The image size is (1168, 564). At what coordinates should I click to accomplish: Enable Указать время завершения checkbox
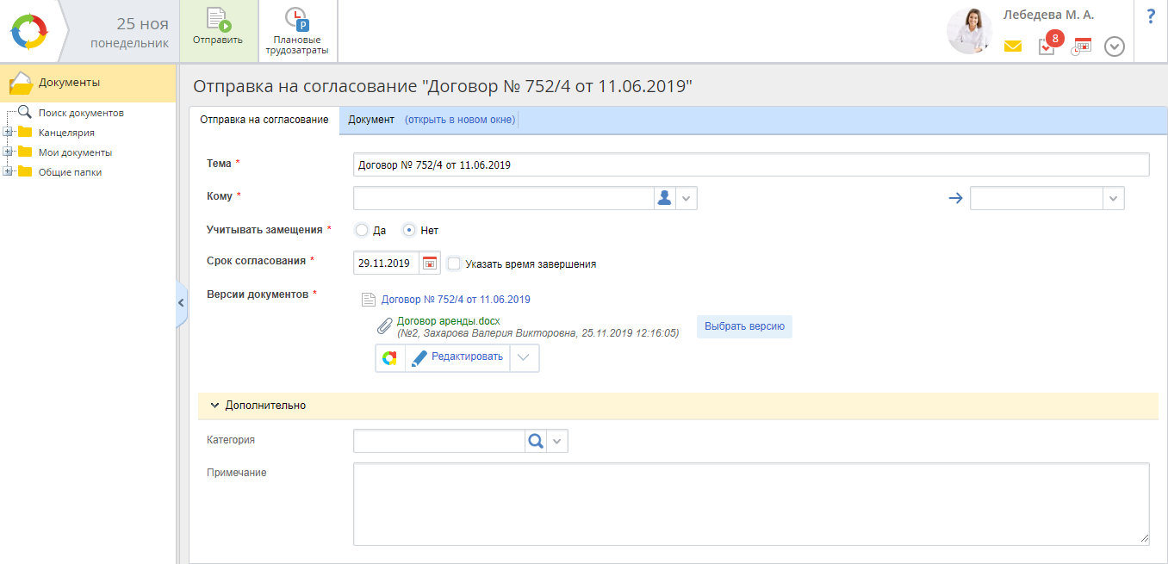[454, 263]
